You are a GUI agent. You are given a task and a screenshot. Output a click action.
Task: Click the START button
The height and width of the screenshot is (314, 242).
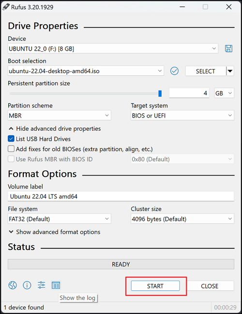tap(155, 286)
